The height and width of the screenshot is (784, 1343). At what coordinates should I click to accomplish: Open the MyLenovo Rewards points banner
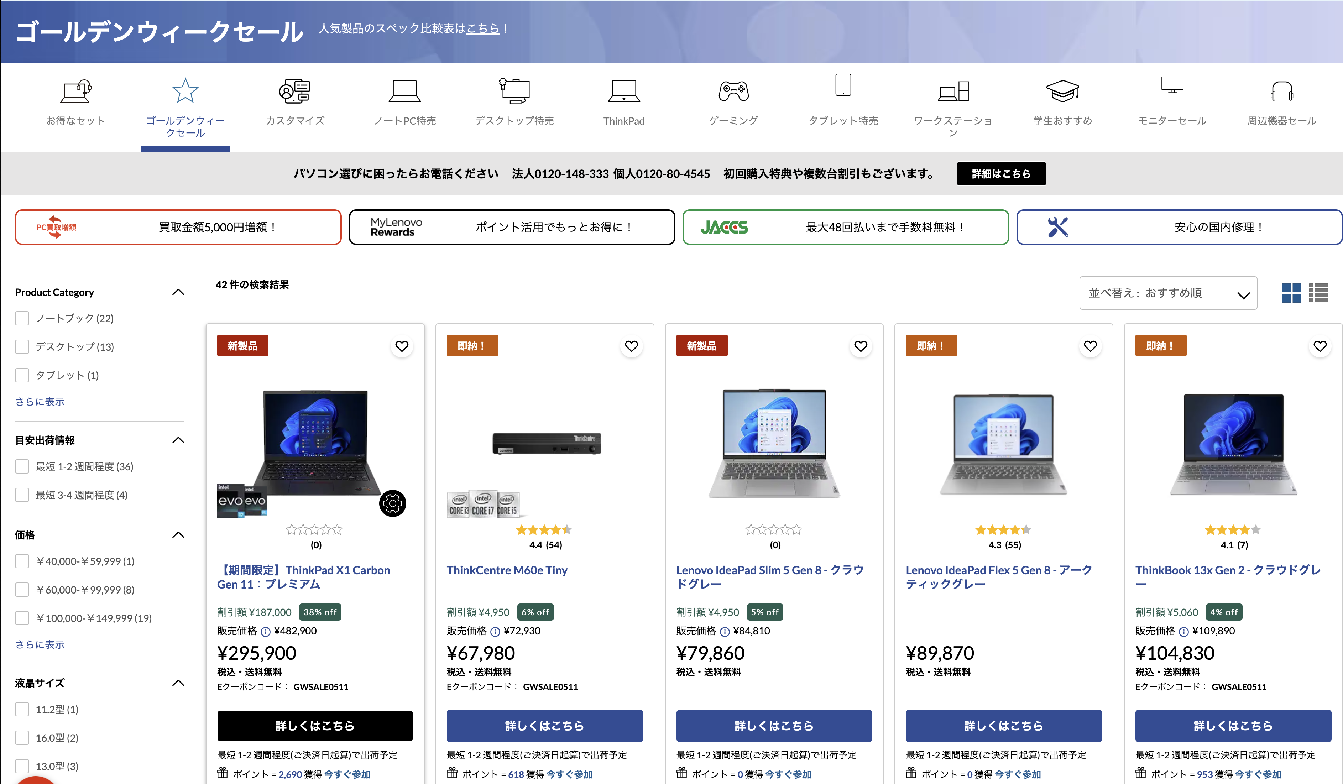[x=512, y=227]
